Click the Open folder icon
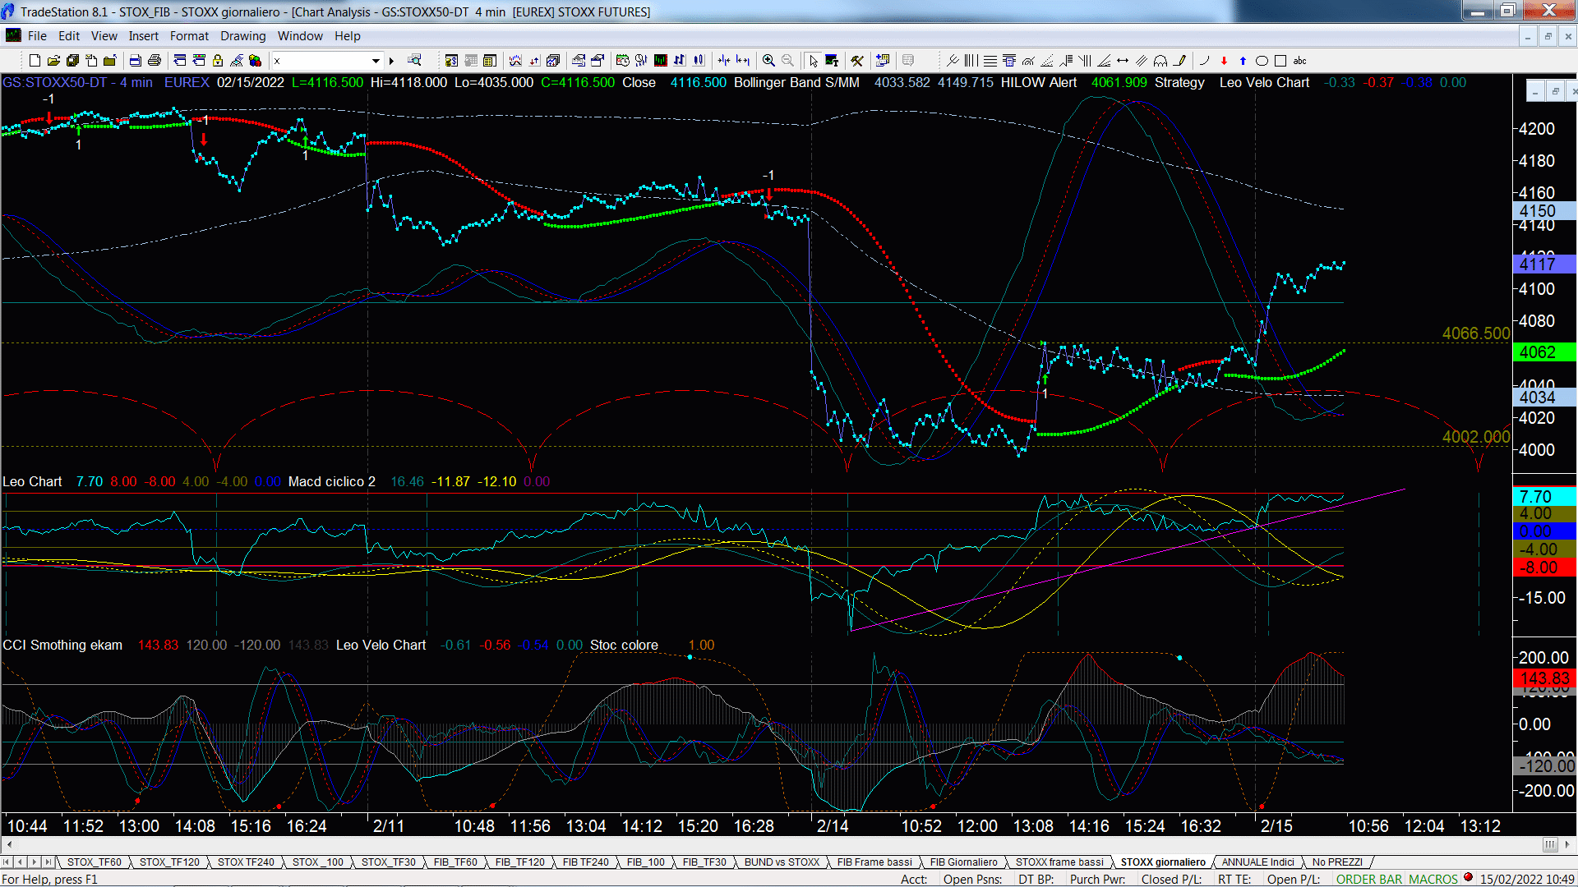Viewport: 1578px width, 887px height. [x=53, y=61]
